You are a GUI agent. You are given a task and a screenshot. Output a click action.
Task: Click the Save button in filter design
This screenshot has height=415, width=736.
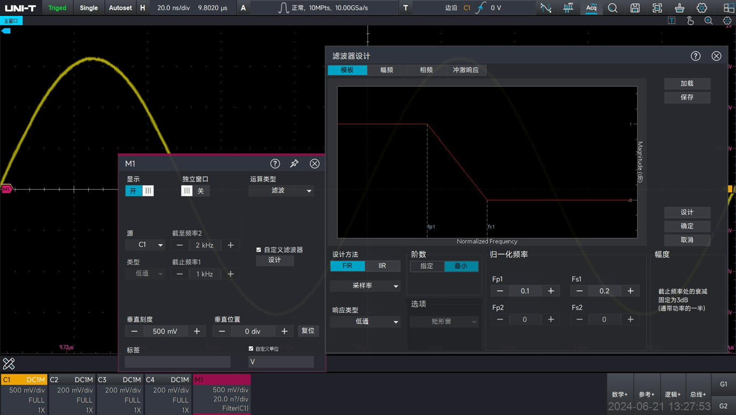tap(687, 97)
